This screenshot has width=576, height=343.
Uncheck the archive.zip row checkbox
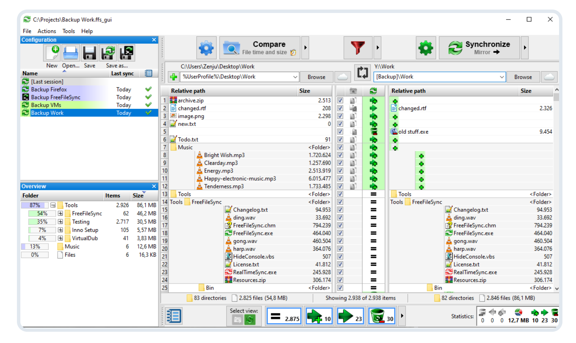click(x=340, y=100)
